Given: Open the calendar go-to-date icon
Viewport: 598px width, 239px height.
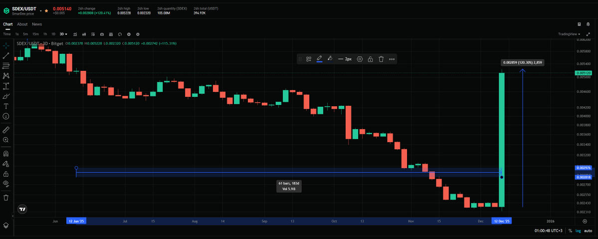Looking at the screenshot, I should point(111,34).
